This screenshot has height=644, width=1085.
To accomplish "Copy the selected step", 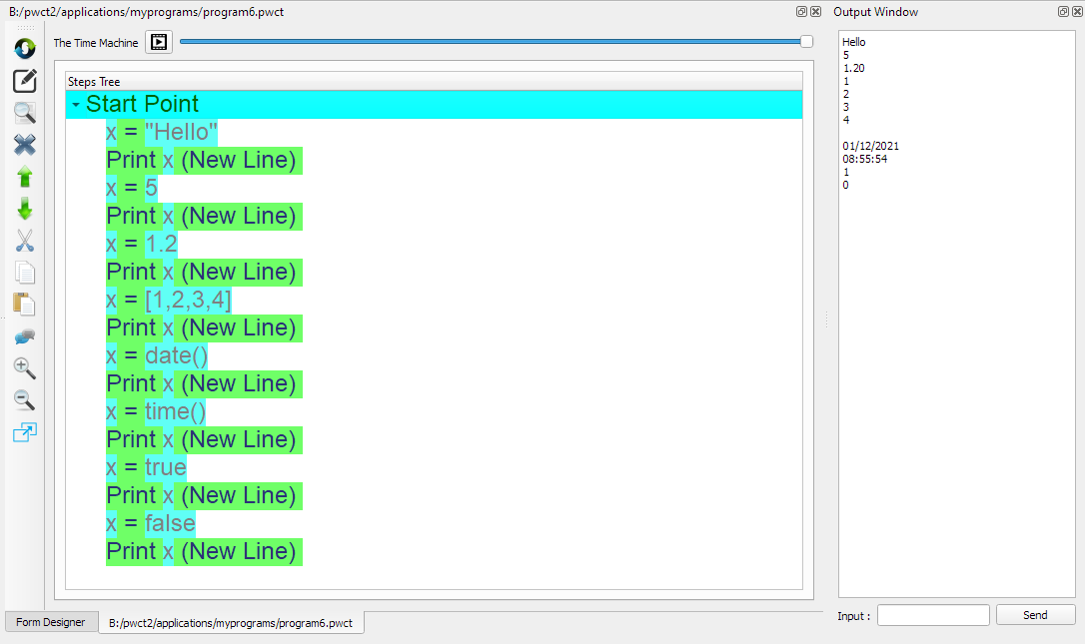I will click(24, 273).
